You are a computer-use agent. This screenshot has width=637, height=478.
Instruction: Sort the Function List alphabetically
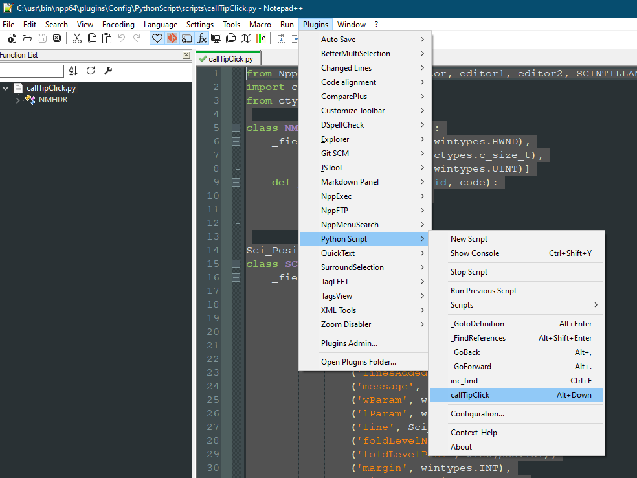(x=73, y=71)
